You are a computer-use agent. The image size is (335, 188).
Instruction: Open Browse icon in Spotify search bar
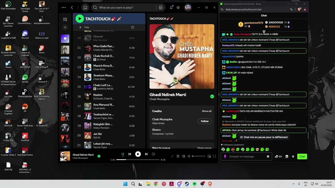pos(161,8)
